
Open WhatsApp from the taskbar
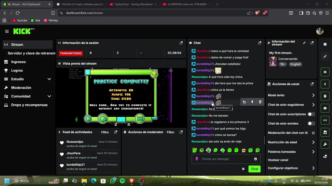113,181
